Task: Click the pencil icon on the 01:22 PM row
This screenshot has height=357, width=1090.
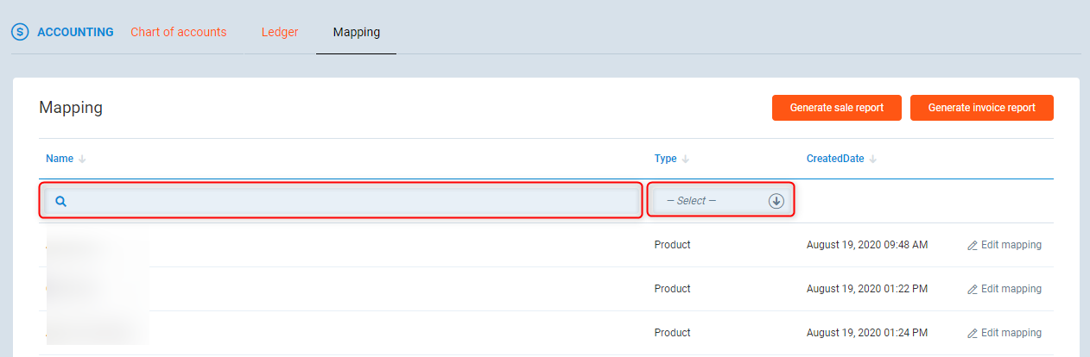Action: point(973,290)
